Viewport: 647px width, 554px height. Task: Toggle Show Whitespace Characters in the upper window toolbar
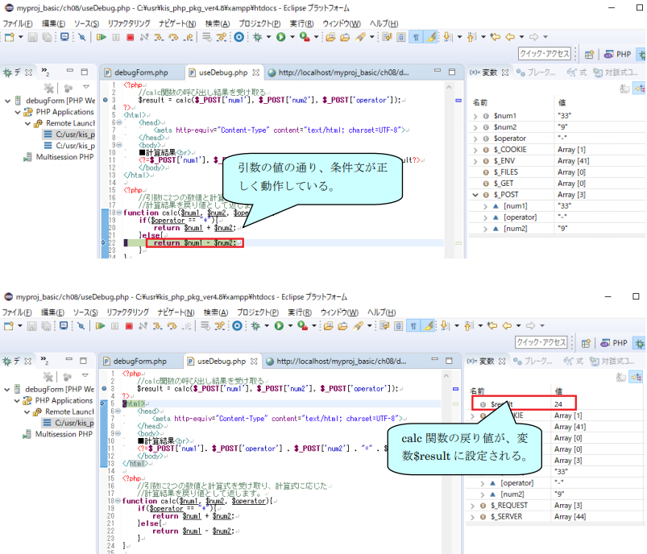click(x=416, y=37)
